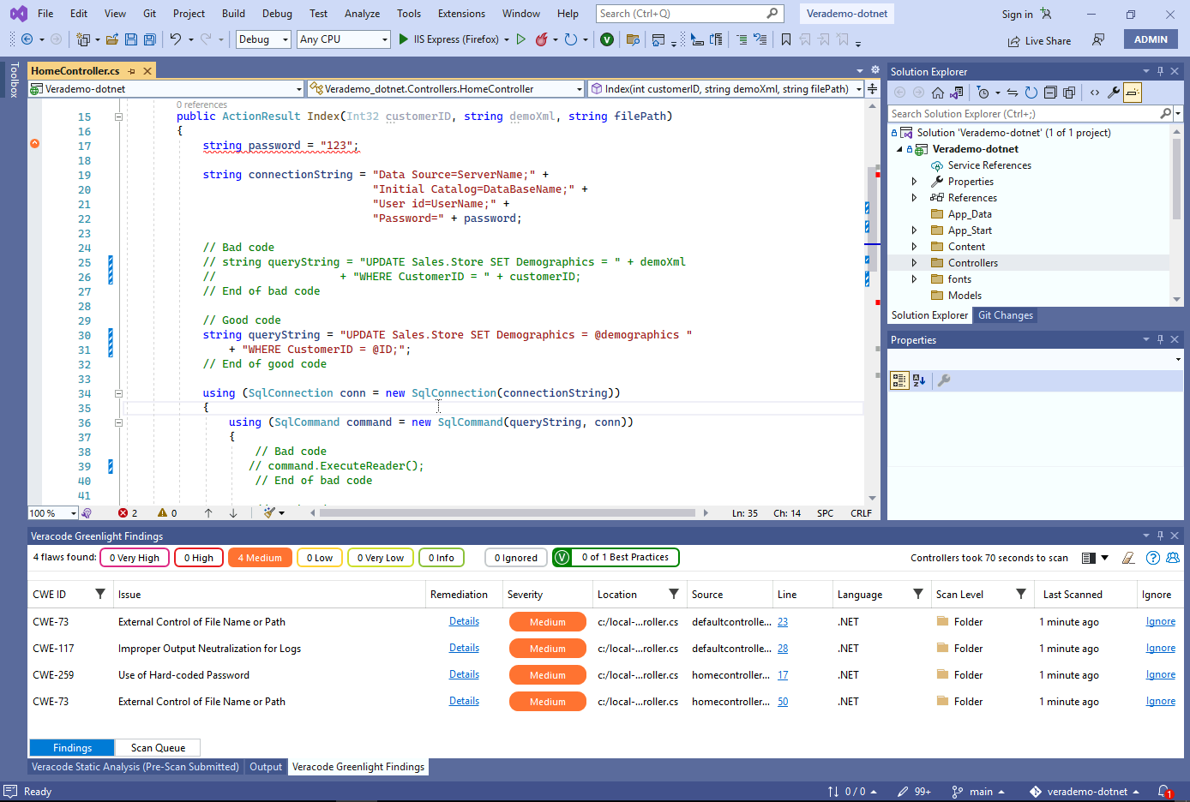Viewport: 1190px width, 802px height.
Task: Click the Property Pages wrench in Properties panel
Action: (944, 380)
